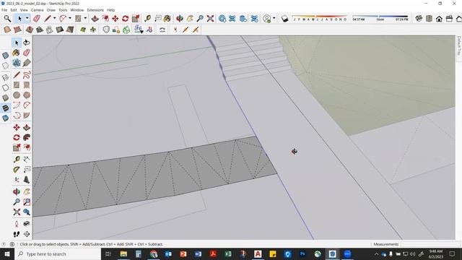Select the Rotate tool in top toolbar
Screen dimensions: 462x260
[x=125, y=19]
